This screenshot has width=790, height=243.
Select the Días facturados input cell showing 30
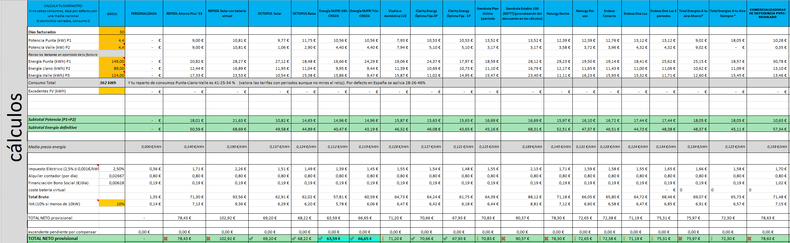click(112, 31)
